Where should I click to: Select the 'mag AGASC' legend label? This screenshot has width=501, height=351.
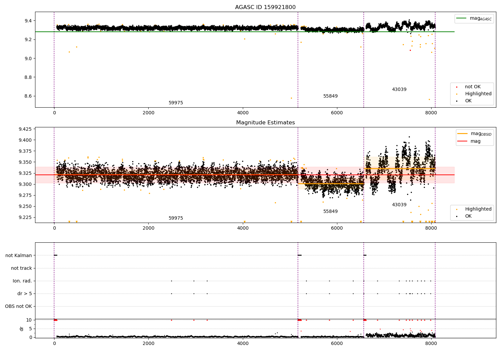(x=481, y=18)
